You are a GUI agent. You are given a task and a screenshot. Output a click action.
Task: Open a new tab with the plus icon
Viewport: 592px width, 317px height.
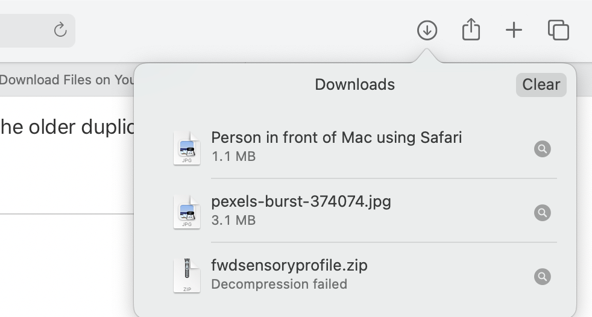click(x=514, y=30)
